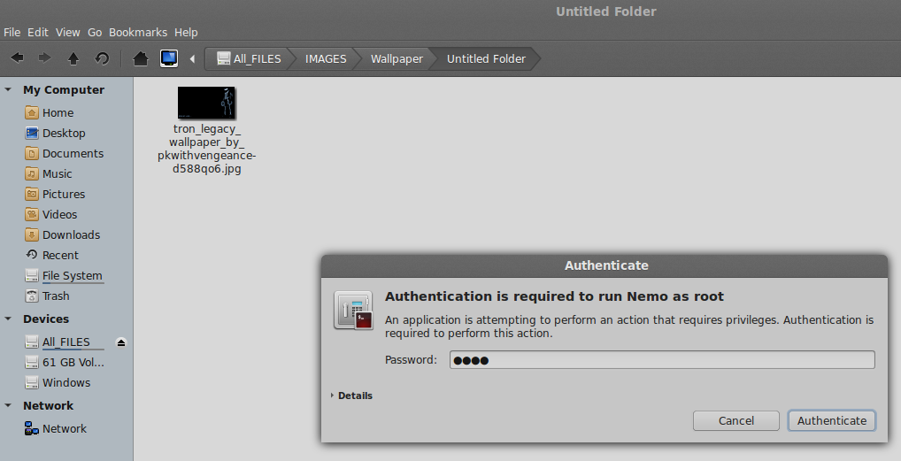Cancel the authentication dialog

pyautogui.click(x=735, y=420)
